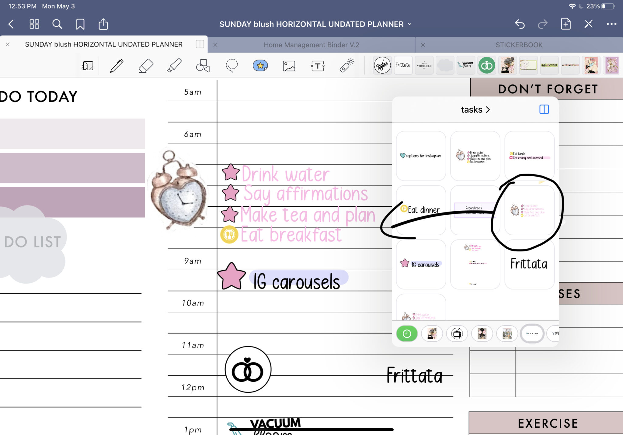Select the Lasso selection tool

pyautogui.click(x=231, y=65)
